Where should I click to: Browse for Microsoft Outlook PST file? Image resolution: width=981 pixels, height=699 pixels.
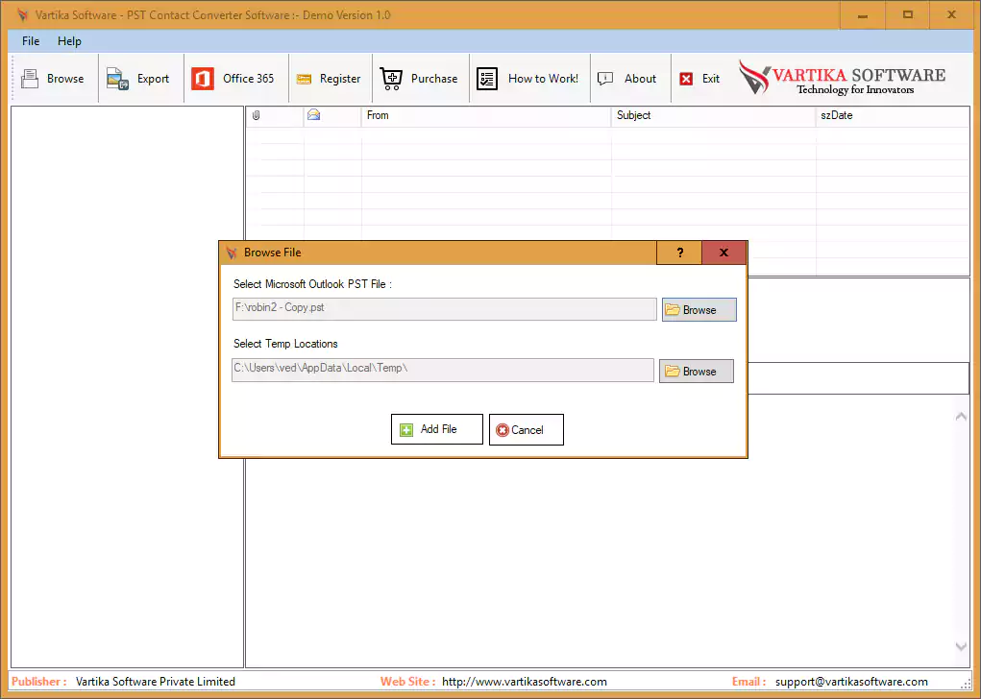699,309
